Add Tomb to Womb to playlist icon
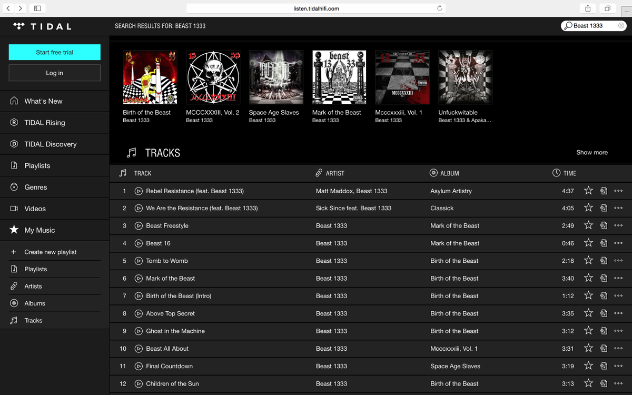The height and width of the screenshot is (395, 632). (604, 261)
